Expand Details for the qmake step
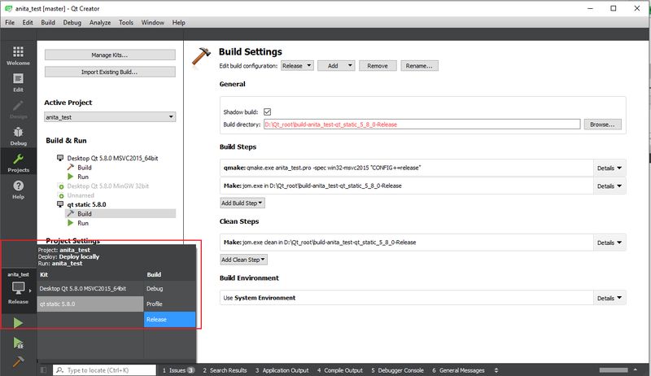651x376 pixels. click(x=609, y=168)
